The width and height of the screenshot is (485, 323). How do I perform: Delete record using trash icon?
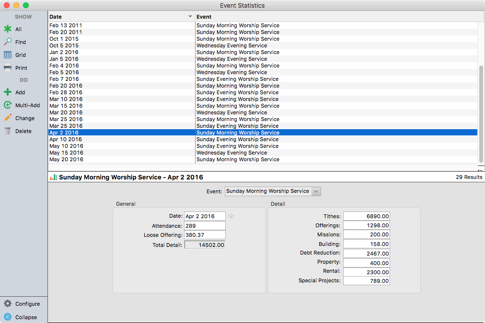pyautogui.click(x=8, y=131)
